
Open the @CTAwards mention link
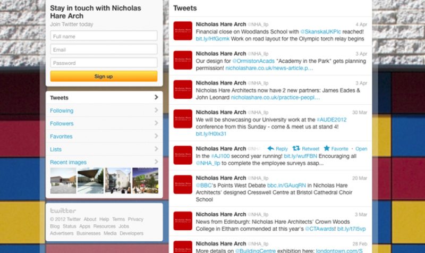click(x=320, y=229)
